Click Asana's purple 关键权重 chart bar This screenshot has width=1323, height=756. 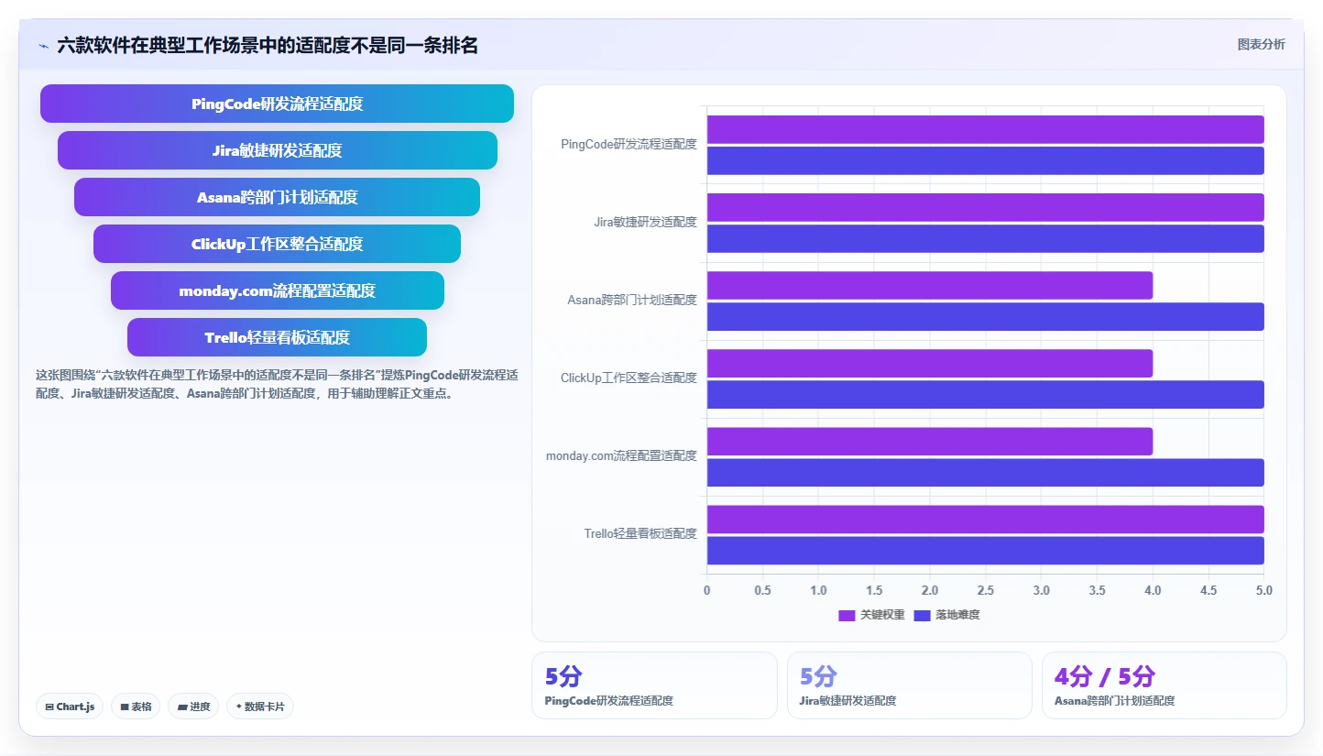pyautogui.click(x=929, y=285)
